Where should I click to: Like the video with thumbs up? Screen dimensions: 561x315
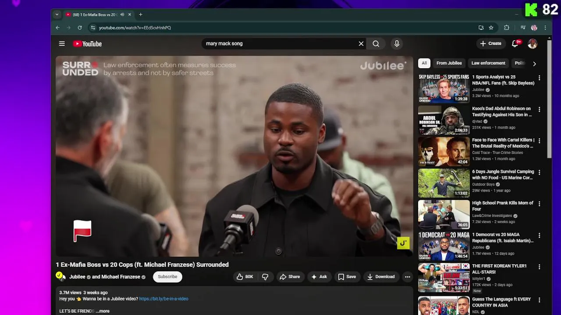245,276
